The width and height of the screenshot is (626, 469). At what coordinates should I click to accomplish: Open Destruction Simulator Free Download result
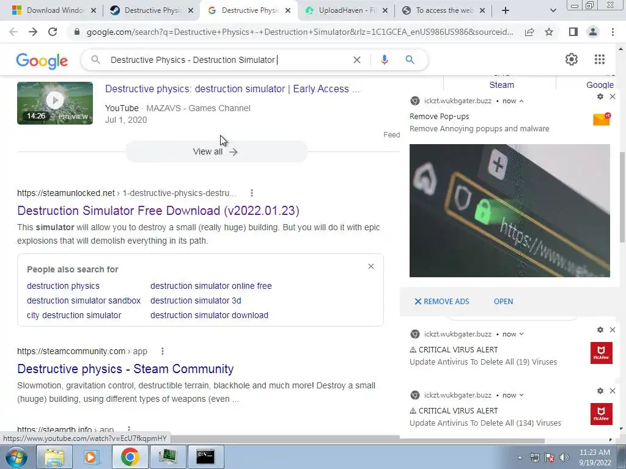tap(158, 211)
